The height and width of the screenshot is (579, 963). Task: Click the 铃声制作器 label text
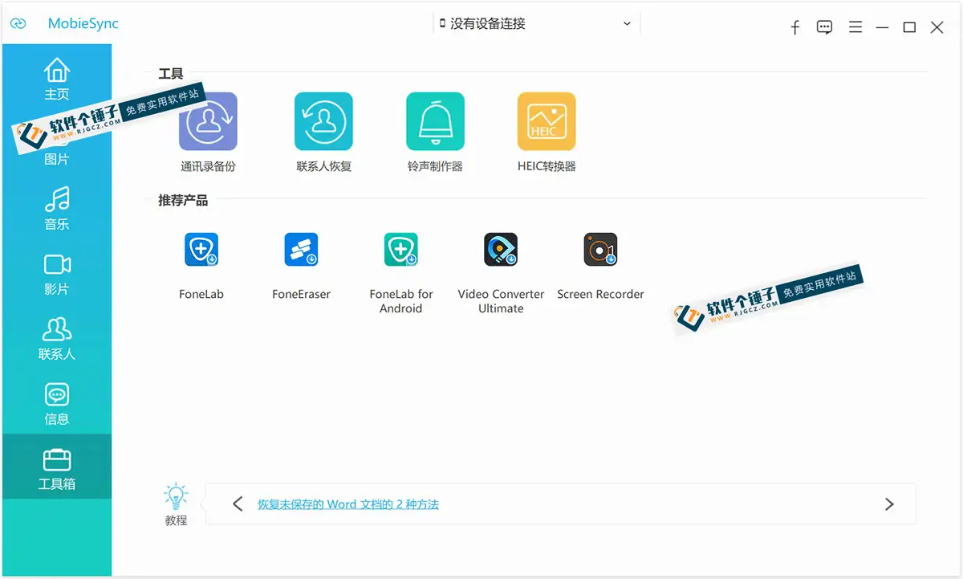435,166
